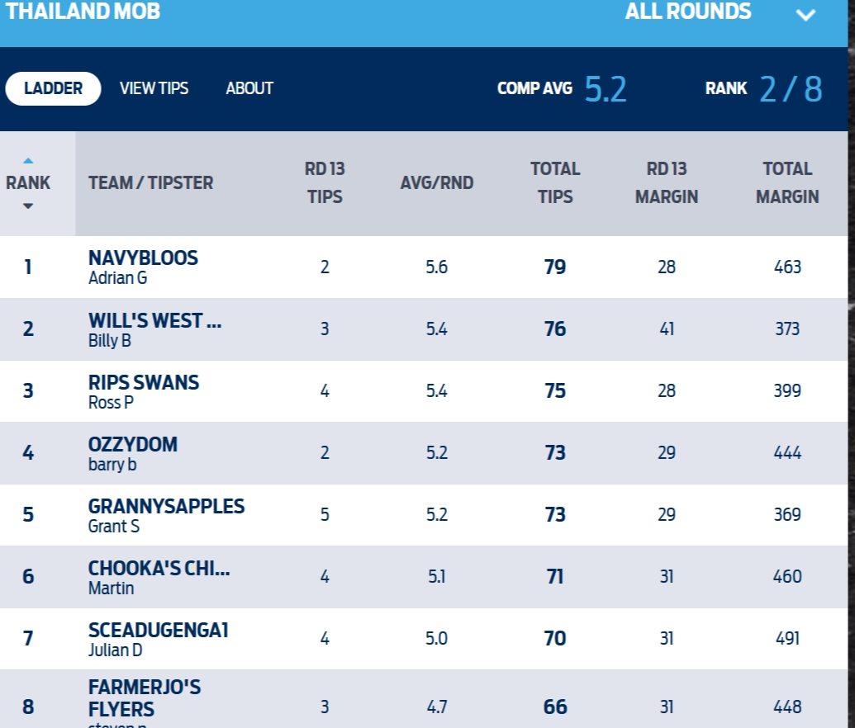Switch to the ABOUT tab
The height and width of the screenshot is (728, 855).
tap(249, 88)
